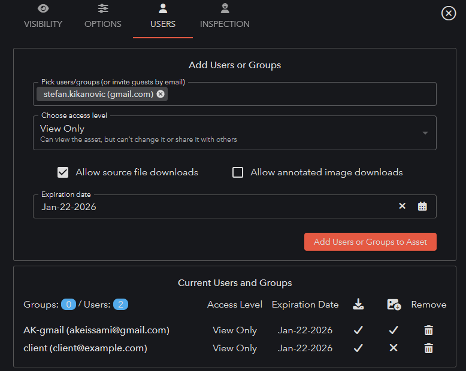Click the access level dropdown arrow
Viewport: 466px width, 371px height.
[425, 133]
